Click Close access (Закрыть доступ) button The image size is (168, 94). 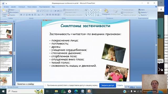(108, 85)
